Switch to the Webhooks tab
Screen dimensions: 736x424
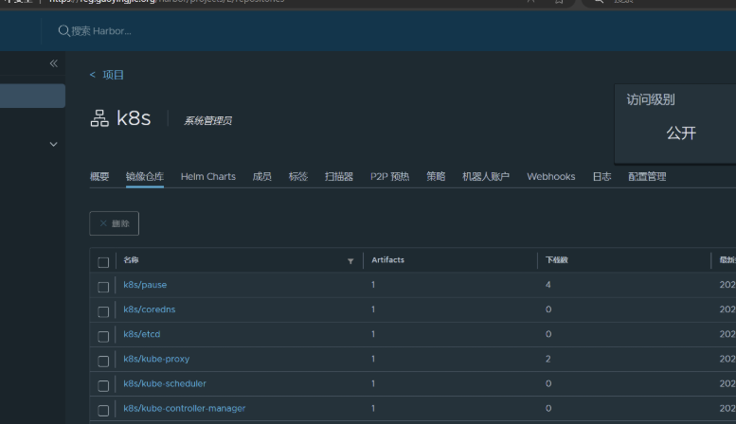coord(551,176)
